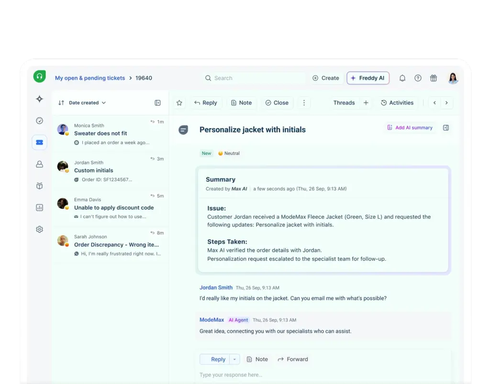Click the Neutral sentiment tag
Screen dimensions: 490x384
click(229, 154)
